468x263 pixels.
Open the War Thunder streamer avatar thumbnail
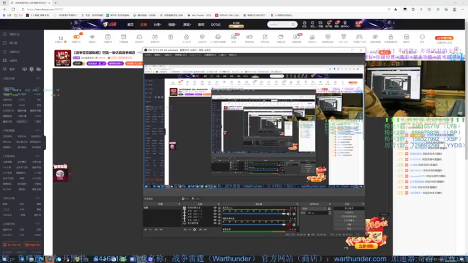(x=63, y=58)
